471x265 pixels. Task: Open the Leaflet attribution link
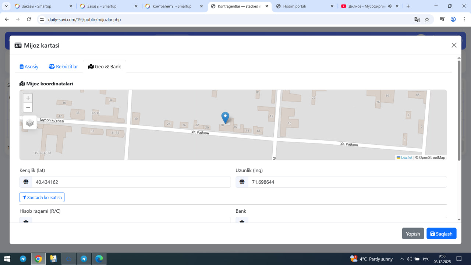tap(404, 158)
